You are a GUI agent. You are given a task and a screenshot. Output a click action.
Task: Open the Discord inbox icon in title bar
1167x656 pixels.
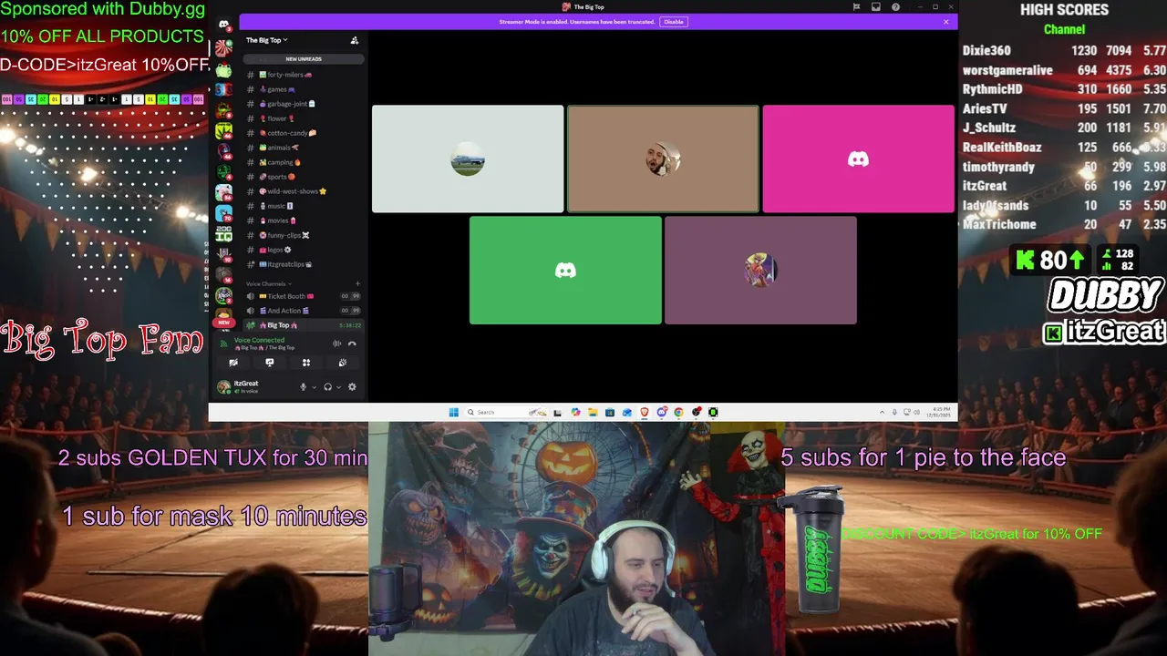click(876, 7)
